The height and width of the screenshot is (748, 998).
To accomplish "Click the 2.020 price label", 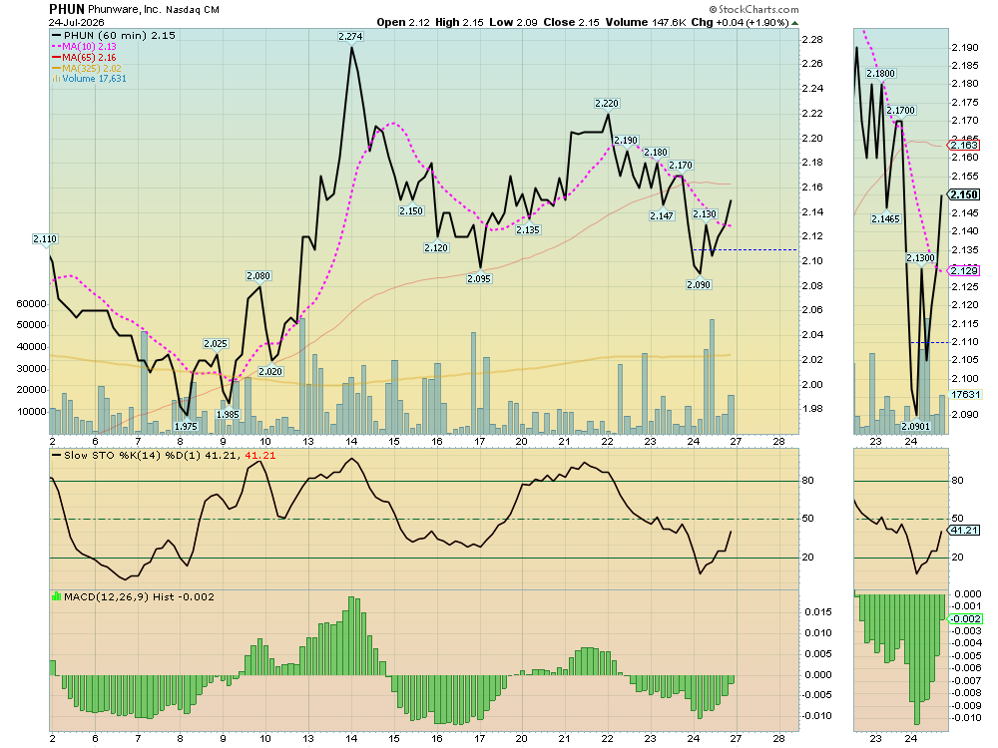I will pyautogui.click(x=270, y=371).
